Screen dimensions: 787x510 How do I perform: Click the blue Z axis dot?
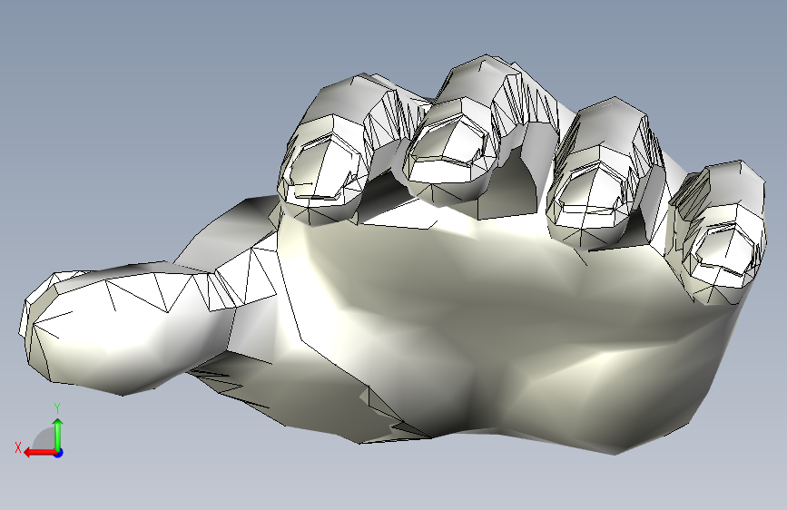[x=59, y=453]
